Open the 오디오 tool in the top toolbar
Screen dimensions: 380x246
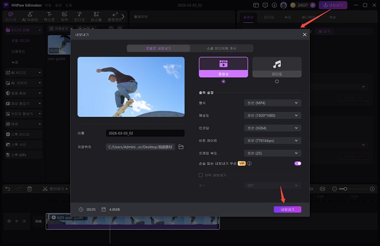pos(79,16)
